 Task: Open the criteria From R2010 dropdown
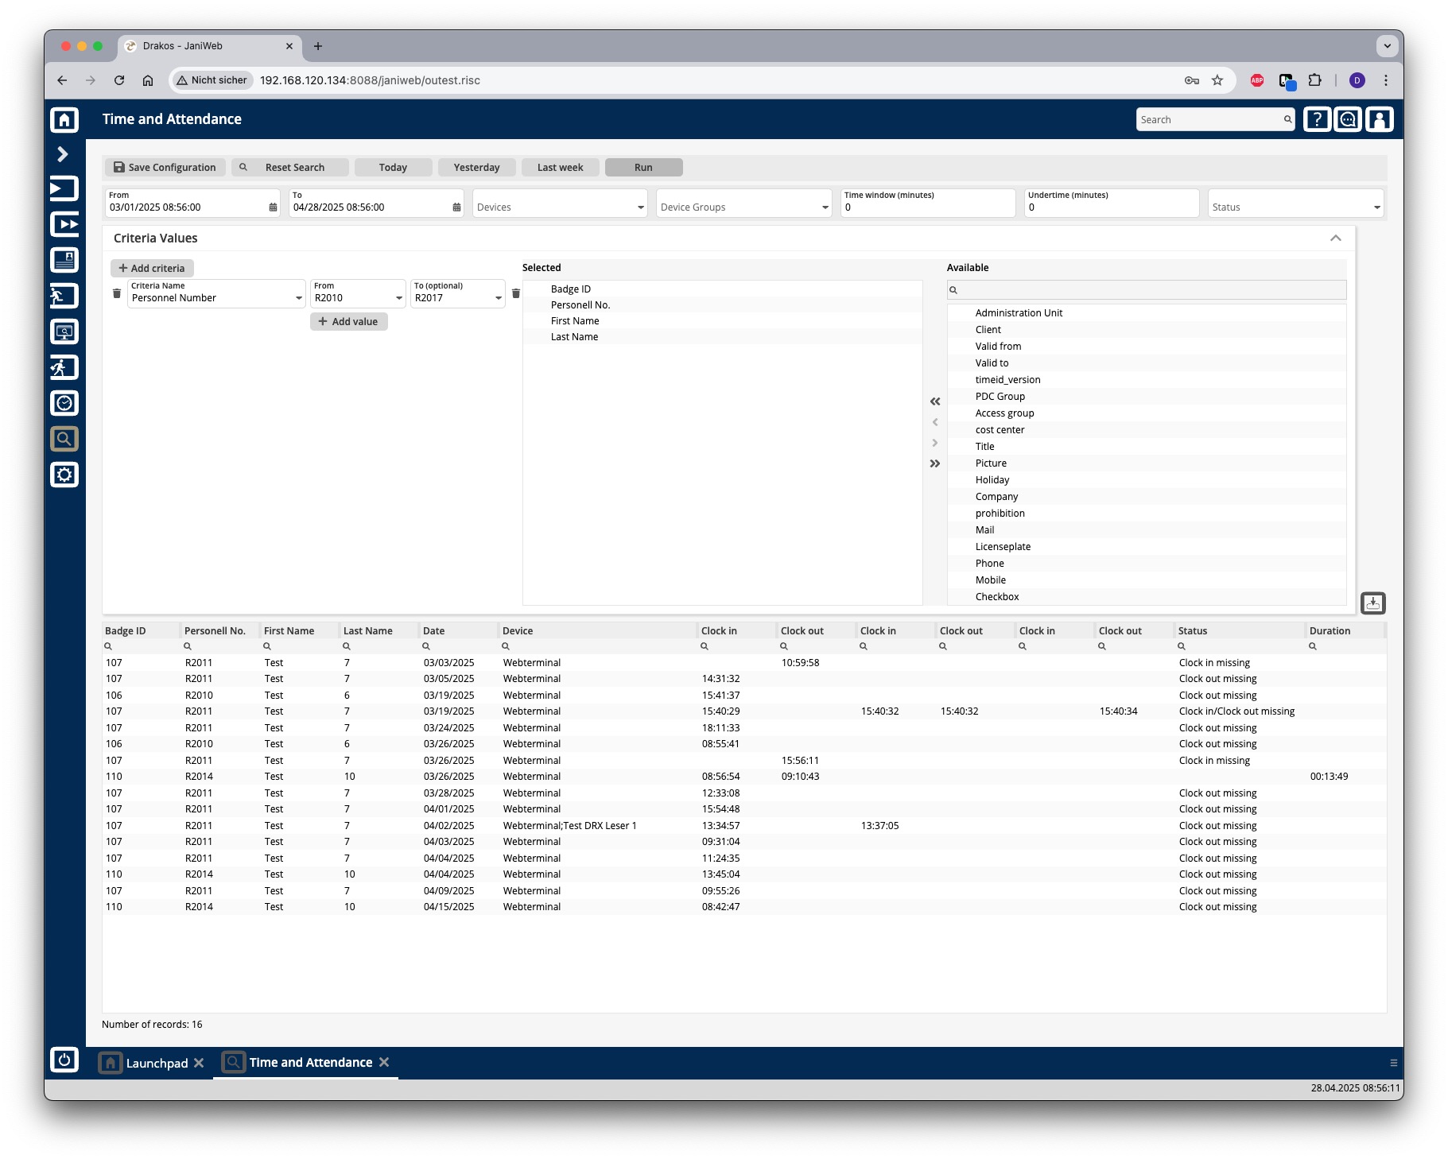358,293
